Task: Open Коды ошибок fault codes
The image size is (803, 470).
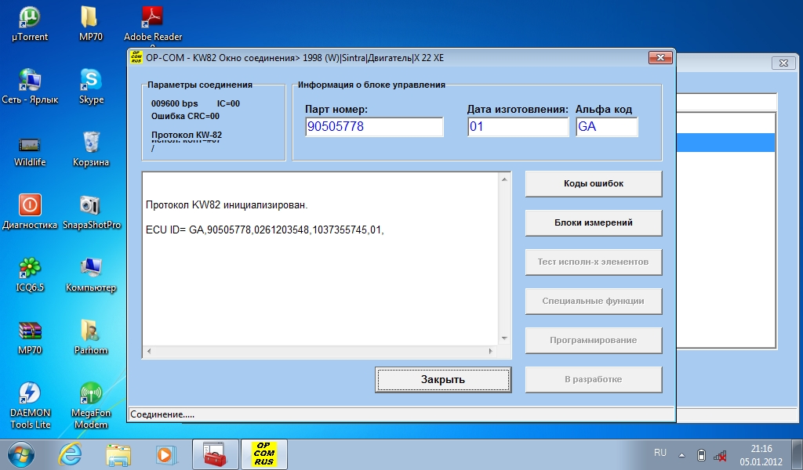Action: click(x=594, y=183)
